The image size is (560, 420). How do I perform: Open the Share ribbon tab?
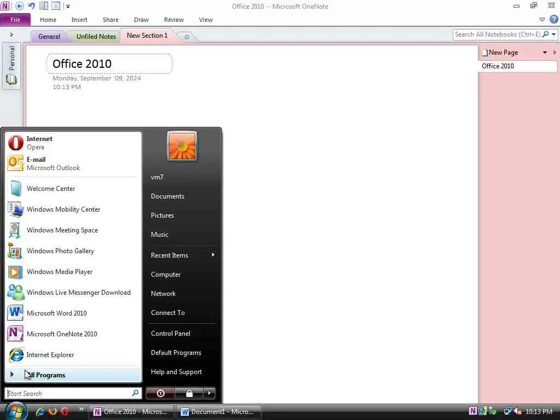tap(110, 20)
